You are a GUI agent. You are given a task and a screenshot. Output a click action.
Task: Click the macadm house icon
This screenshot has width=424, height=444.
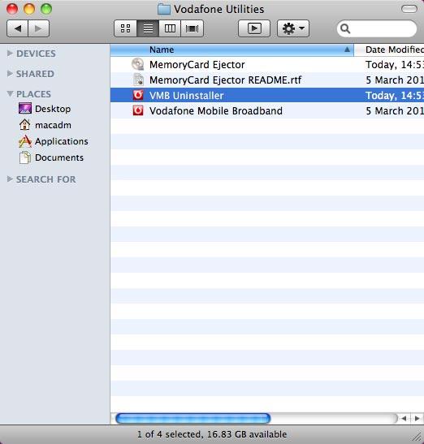(25, 124)
